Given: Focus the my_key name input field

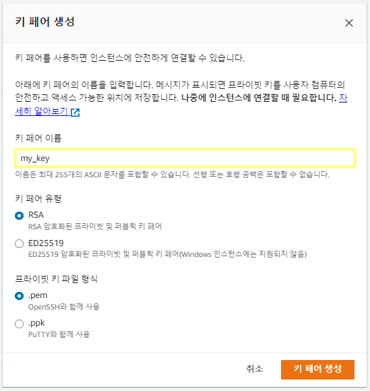Looking at the screenshot, I should [185, 158].
